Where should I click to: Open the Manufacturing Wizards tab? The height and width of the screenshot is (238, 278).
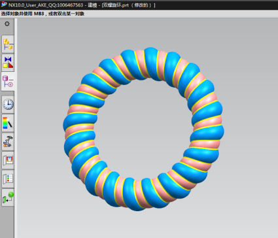tap(8, 142)
